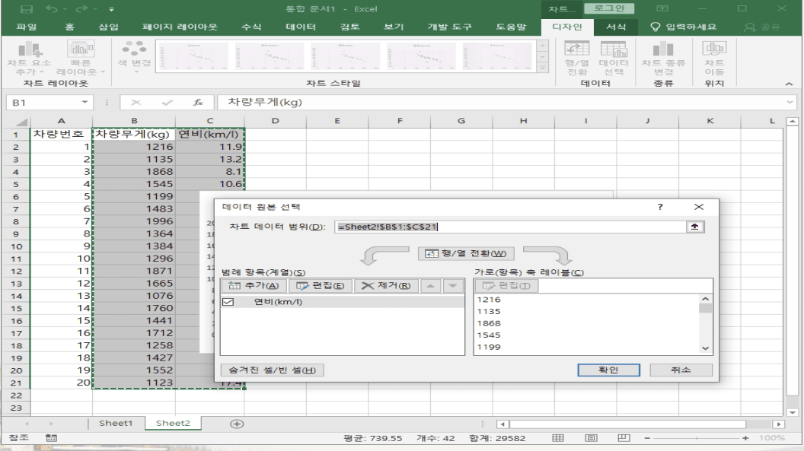Click the chart data range input field

509,227
